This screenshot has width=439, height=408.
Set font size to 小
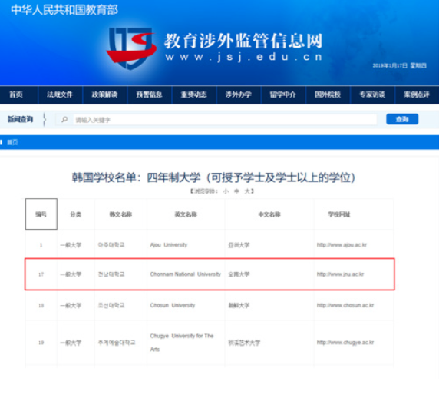pyautogui.click(x=226, y=191)
